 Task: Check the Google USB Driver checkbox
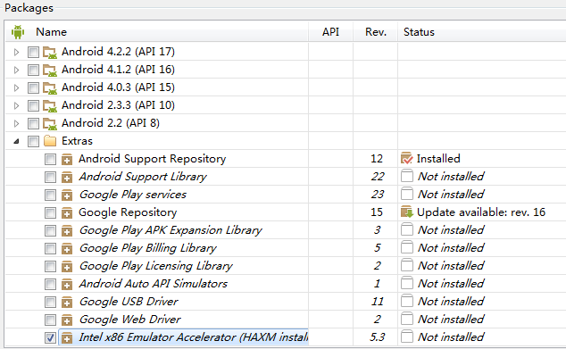(x=50, y=302)
